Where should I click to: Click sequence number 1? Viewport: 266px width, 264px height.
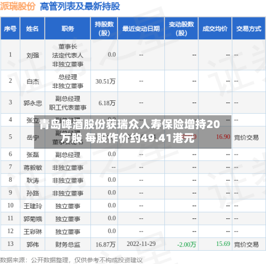pos(11,55)
